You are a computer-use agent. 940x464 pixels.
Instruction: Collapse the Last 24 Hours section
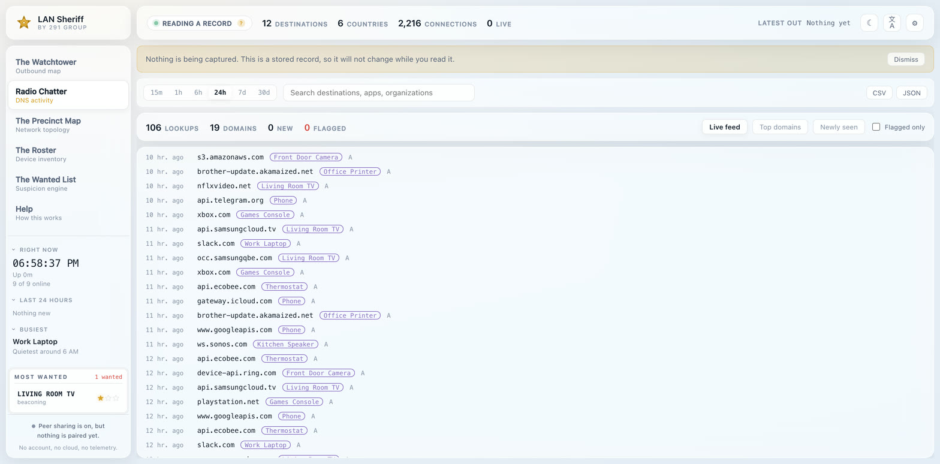pyautogui.click(x=43, y=300)
